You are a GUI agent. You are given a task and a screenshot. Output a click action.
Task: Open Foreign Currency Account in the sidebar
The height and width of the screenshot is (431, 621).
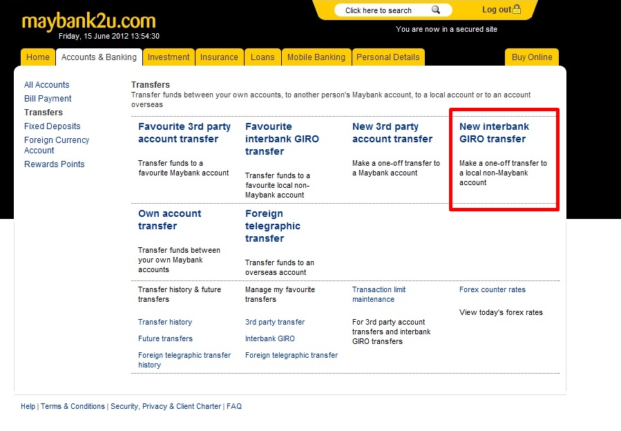(x=57, y=145)
